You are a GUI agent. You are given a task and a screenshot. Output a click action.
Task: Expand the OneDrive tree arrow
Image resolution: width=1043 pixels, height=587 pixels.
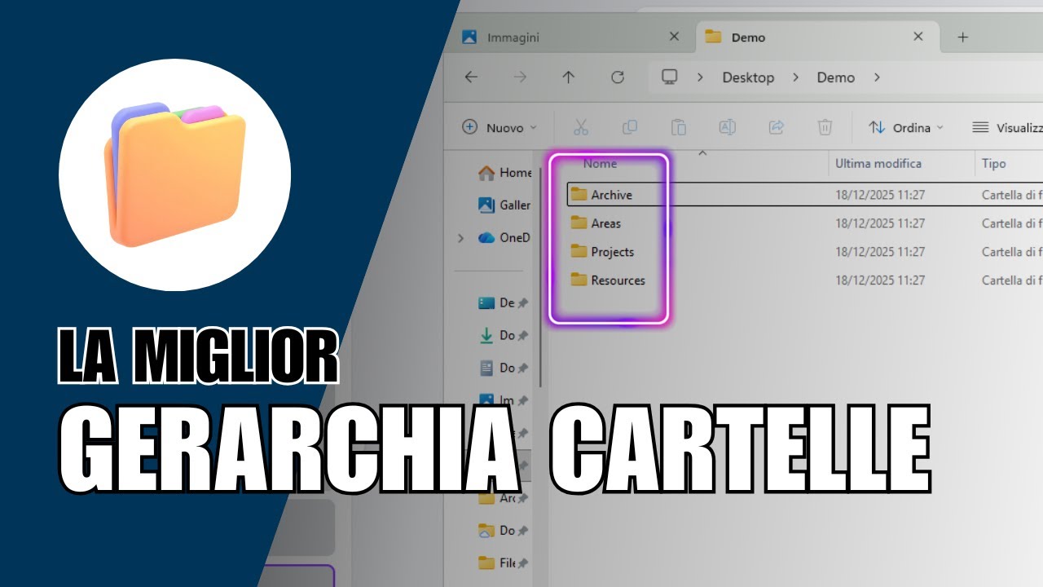tap(460, 238)
